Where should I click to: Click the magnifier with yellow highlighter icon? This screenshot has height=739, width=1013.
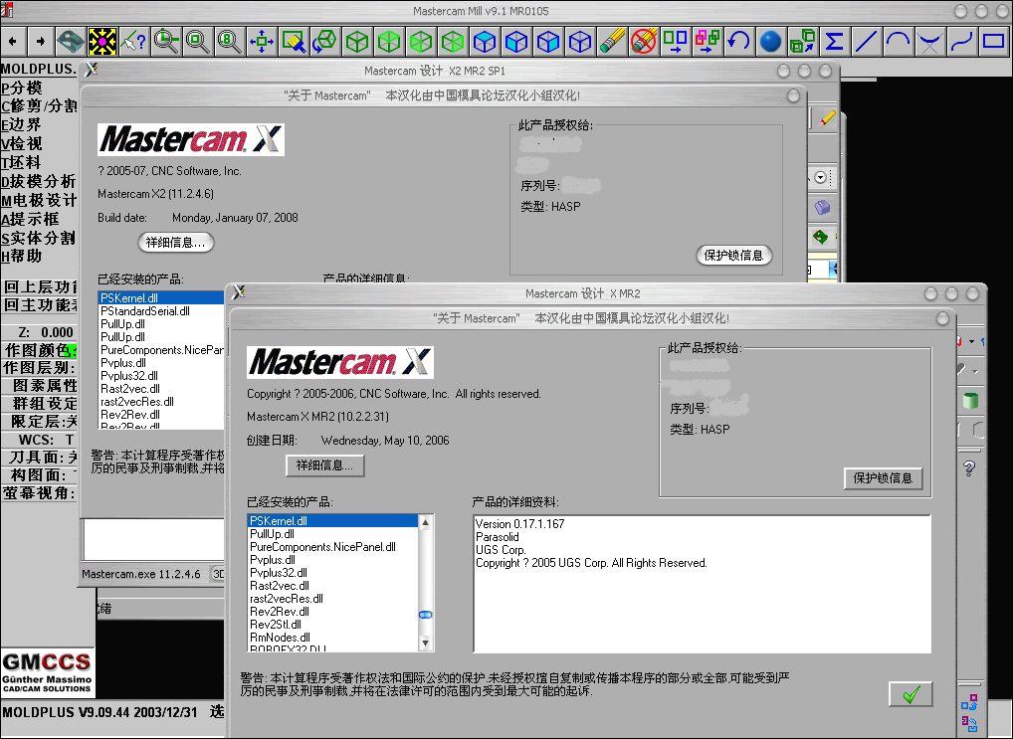(294, 42)
